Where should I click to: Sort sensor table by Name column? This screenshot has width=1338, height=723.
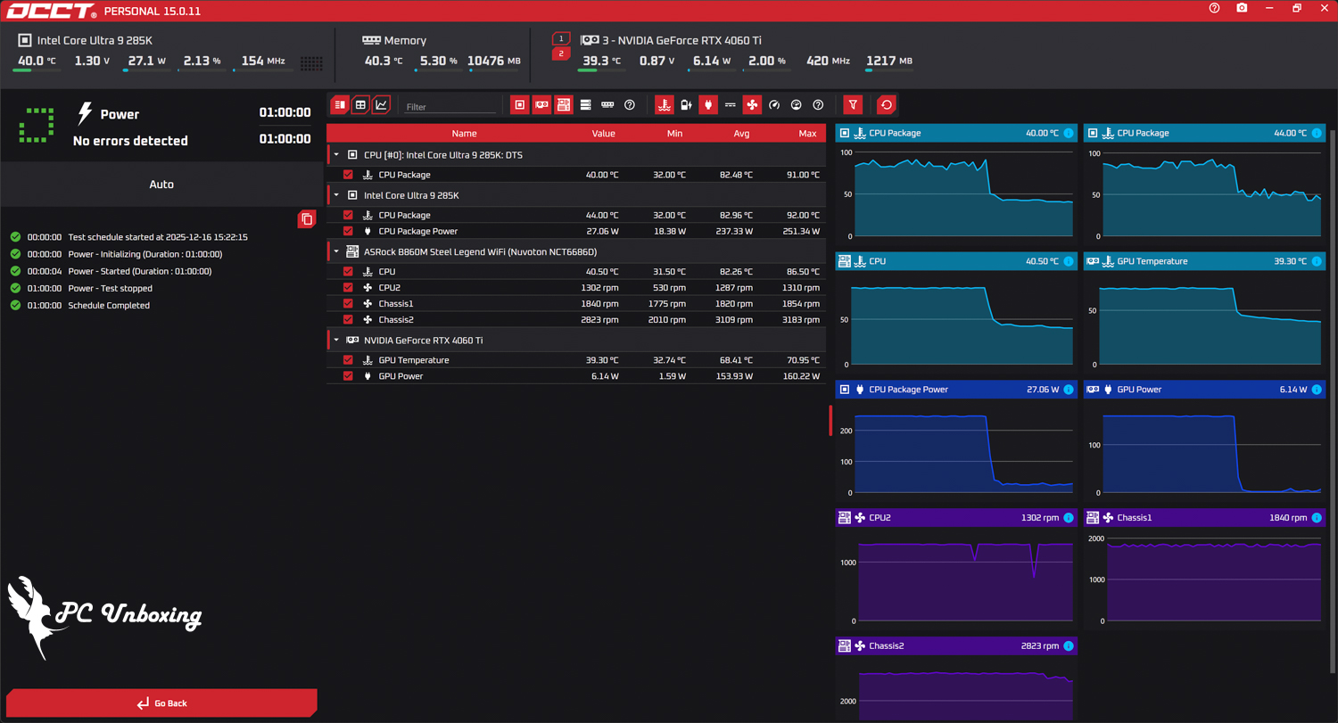coord(464,134)
